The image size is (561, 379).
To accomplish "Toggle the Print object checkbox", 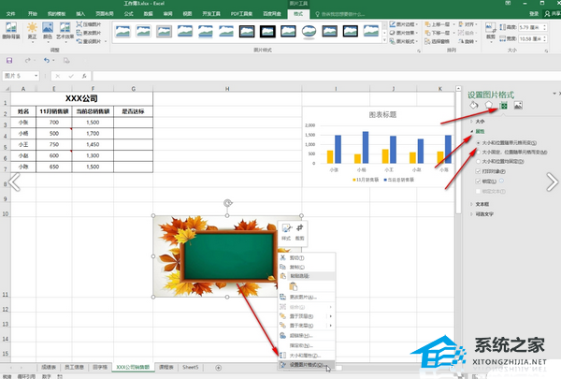I will coord(479,172).
